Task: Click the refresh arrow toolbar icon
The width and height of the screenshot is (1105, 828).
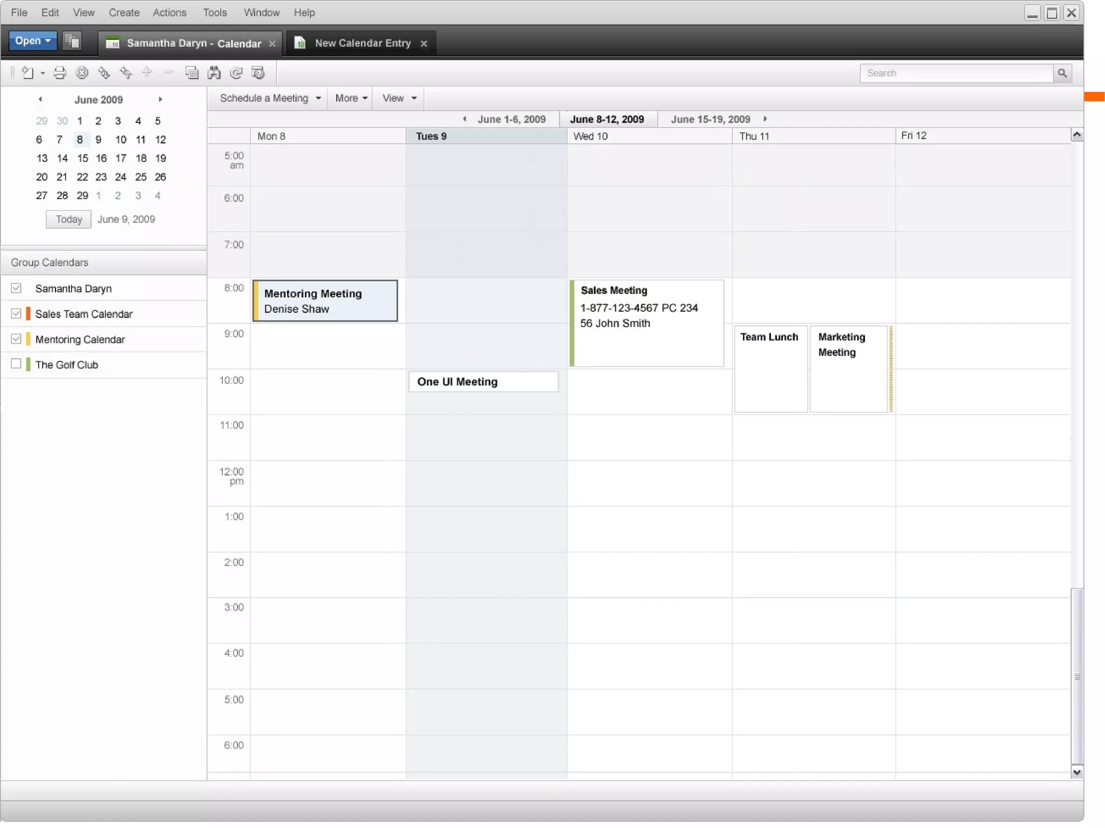Action: coord(236,73)
